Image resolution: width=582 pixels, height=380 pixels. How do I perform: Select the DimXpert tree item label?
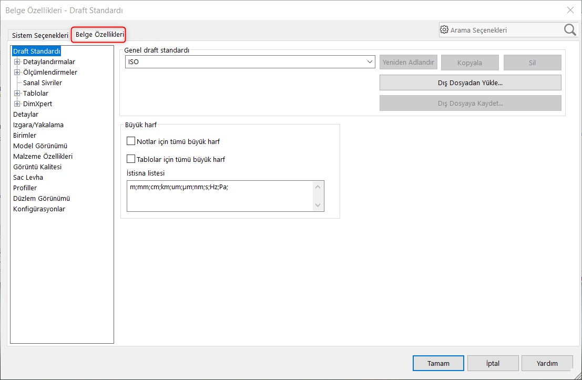(x=37, y=104)
